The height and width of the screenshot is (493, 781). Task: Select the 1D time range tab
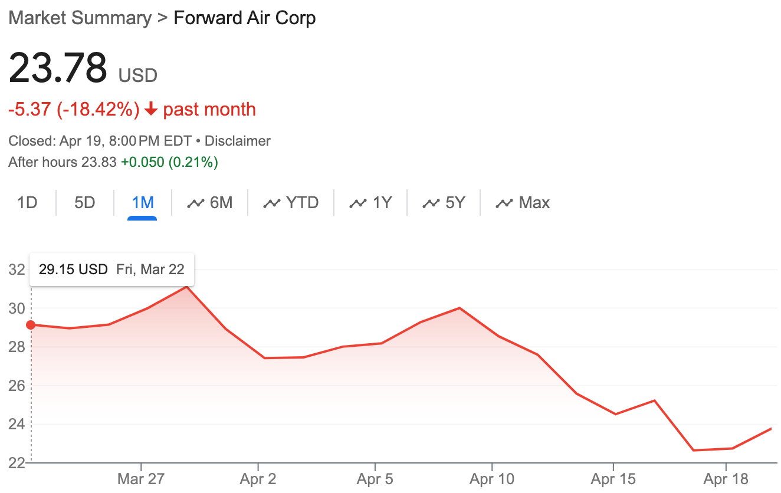click(x=27, y=203)
